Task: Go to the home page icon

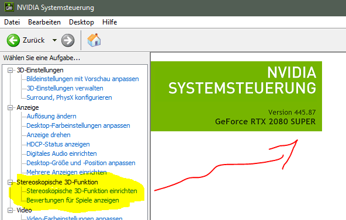Action: (x=94, y=40)
